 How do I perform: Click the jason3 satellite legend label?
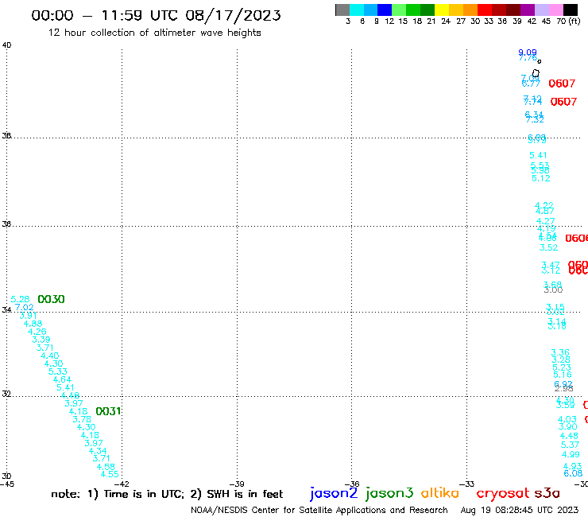[x=389, y=493]
